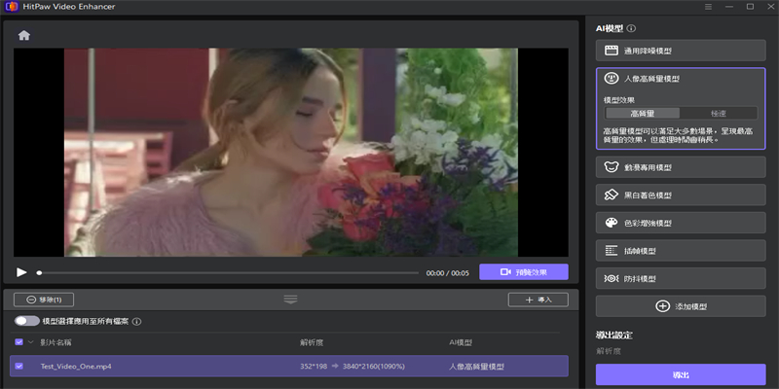Click the 導出設定 export settings heading

click(614, 335)
